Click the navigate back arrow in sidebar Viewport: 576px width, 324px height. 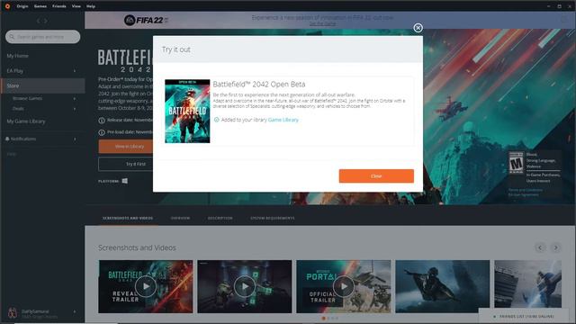coord(38,21)
